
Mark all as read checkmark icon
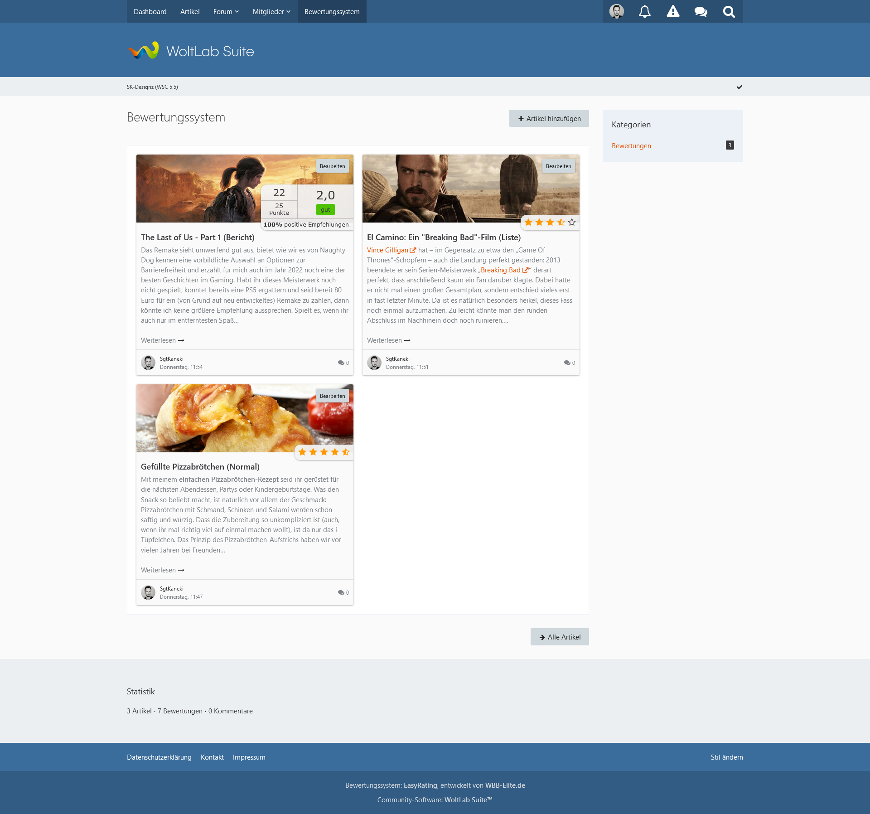tap(739, 87)
